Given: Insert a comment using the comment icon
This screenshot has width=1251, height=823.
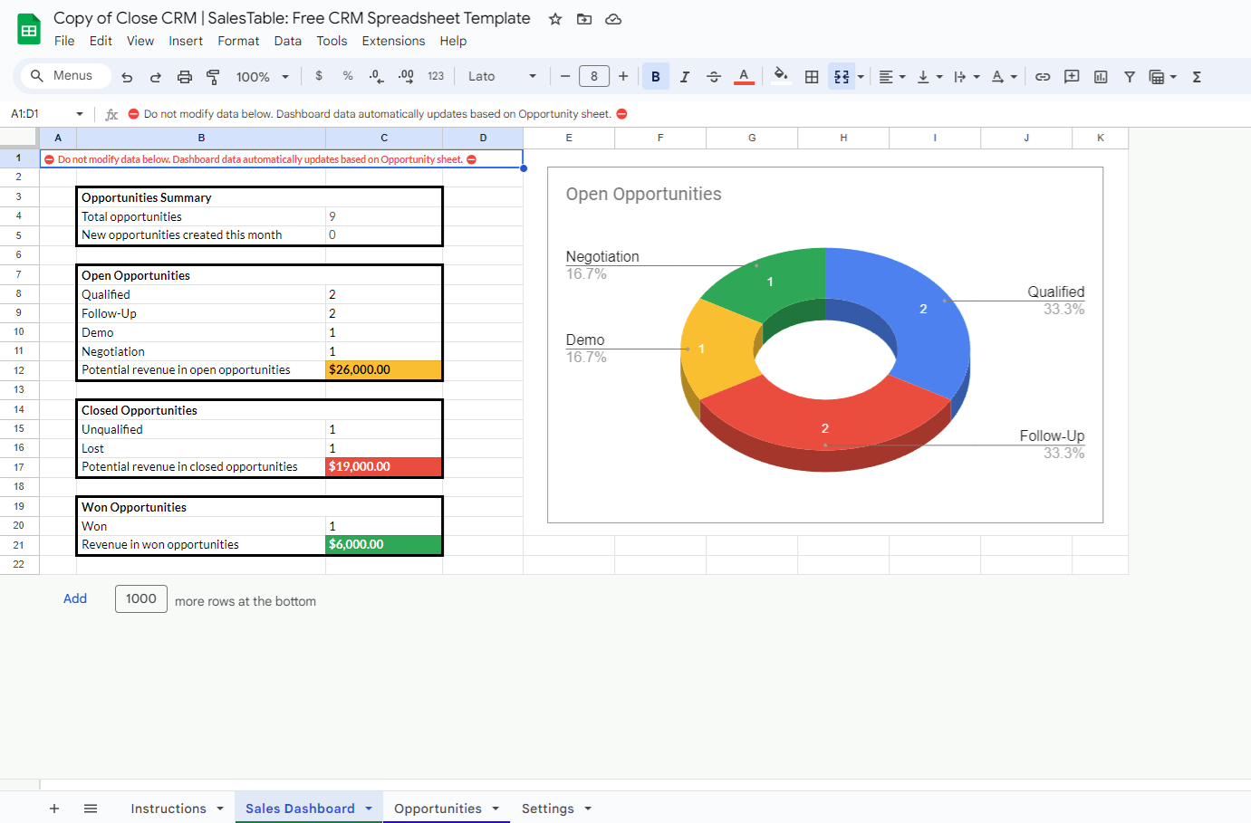Looking at the screenshot, I should [x=1072, y=76].
